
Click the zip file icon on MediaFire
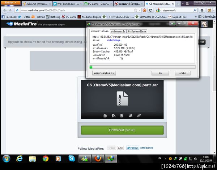point(122,99)
